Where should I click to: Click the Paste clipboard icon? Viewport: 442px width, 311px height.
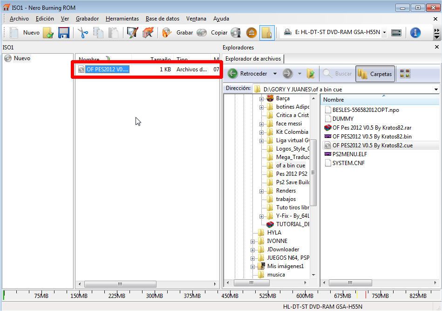click(x=113, y=33)
